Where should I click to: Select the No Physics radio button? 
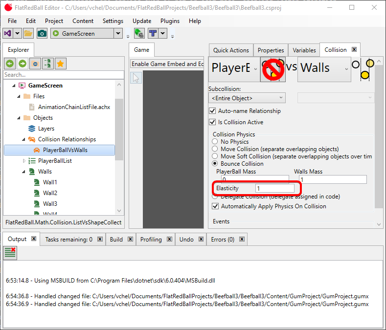tap(215, 142)
